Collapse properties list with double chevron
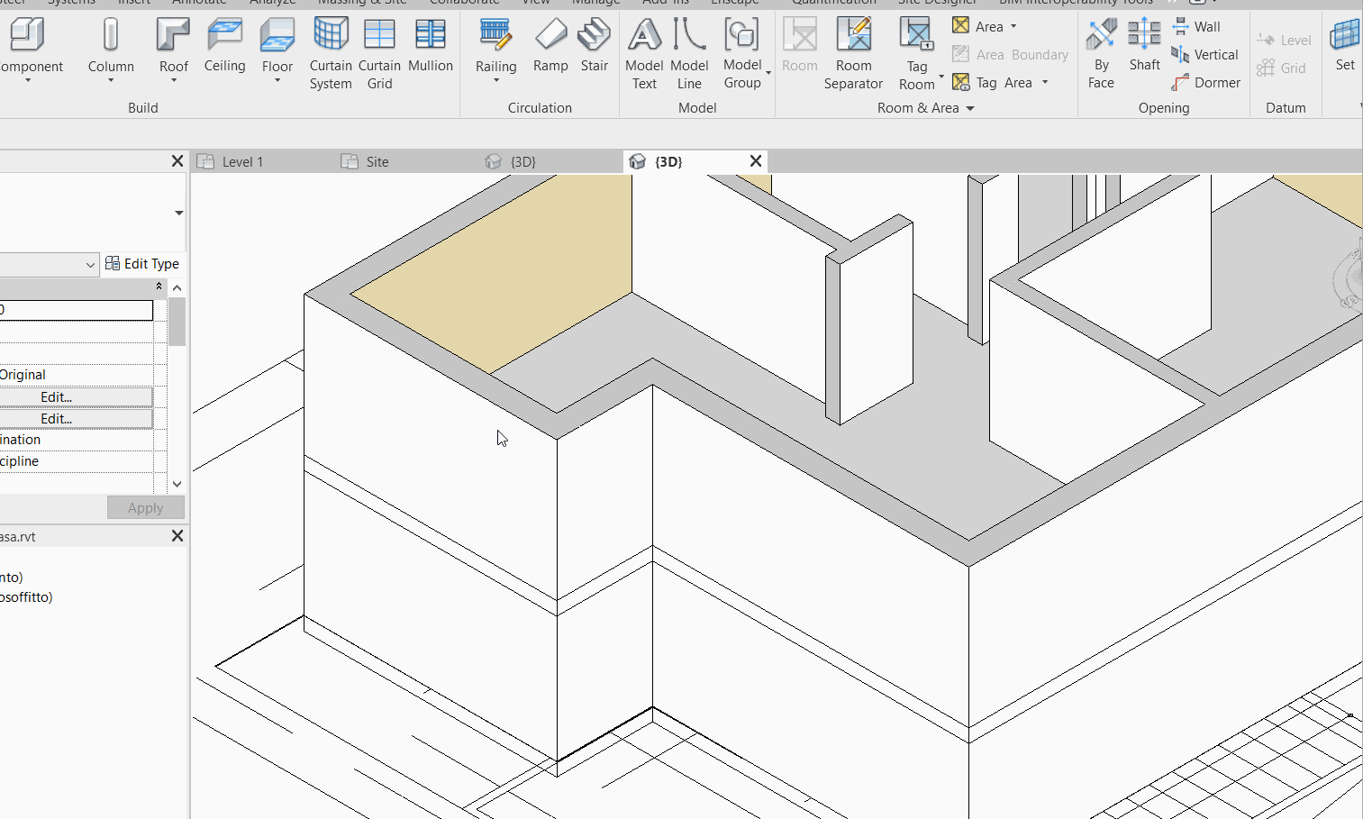This screenshot has height=819, width=1363. click(159, 287)
